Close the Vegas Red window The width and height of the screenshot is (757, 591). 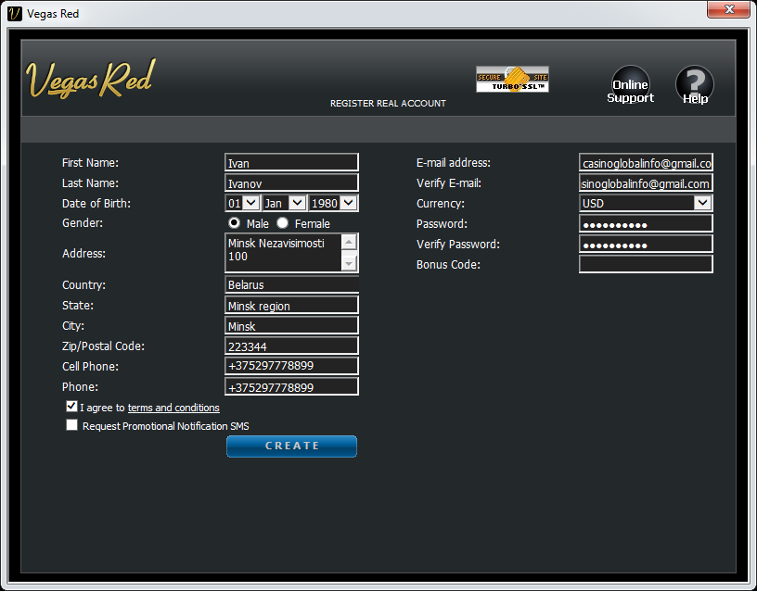pyautogui.click(x=729, y=9)
